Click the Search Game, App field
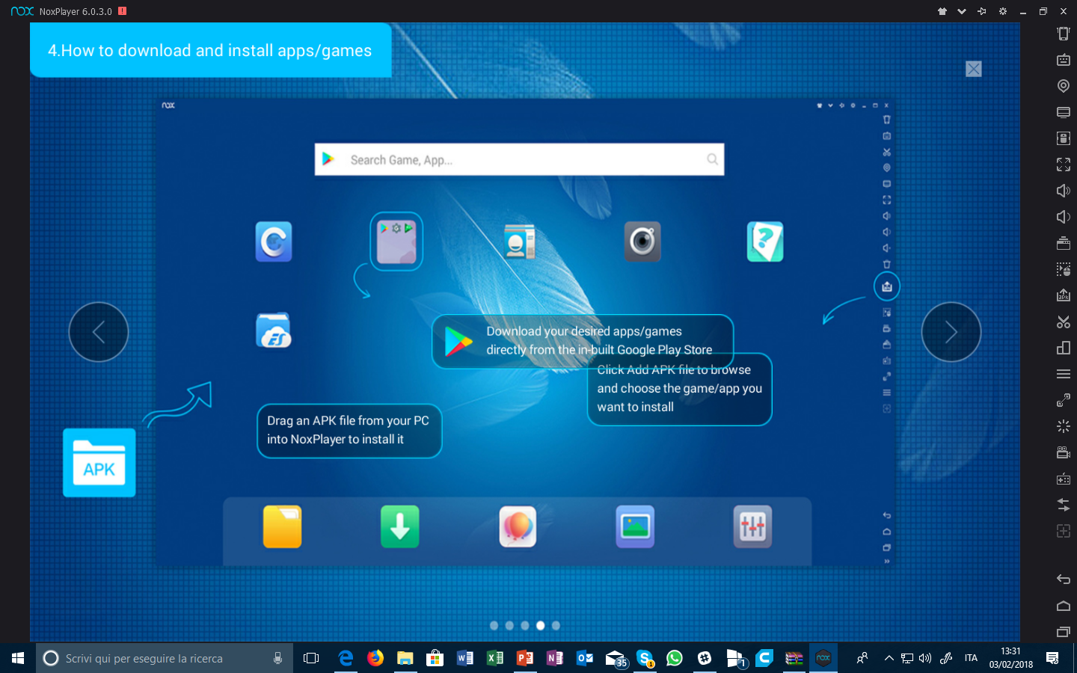This screenshot has width=1077, height=673. (519, 159)
